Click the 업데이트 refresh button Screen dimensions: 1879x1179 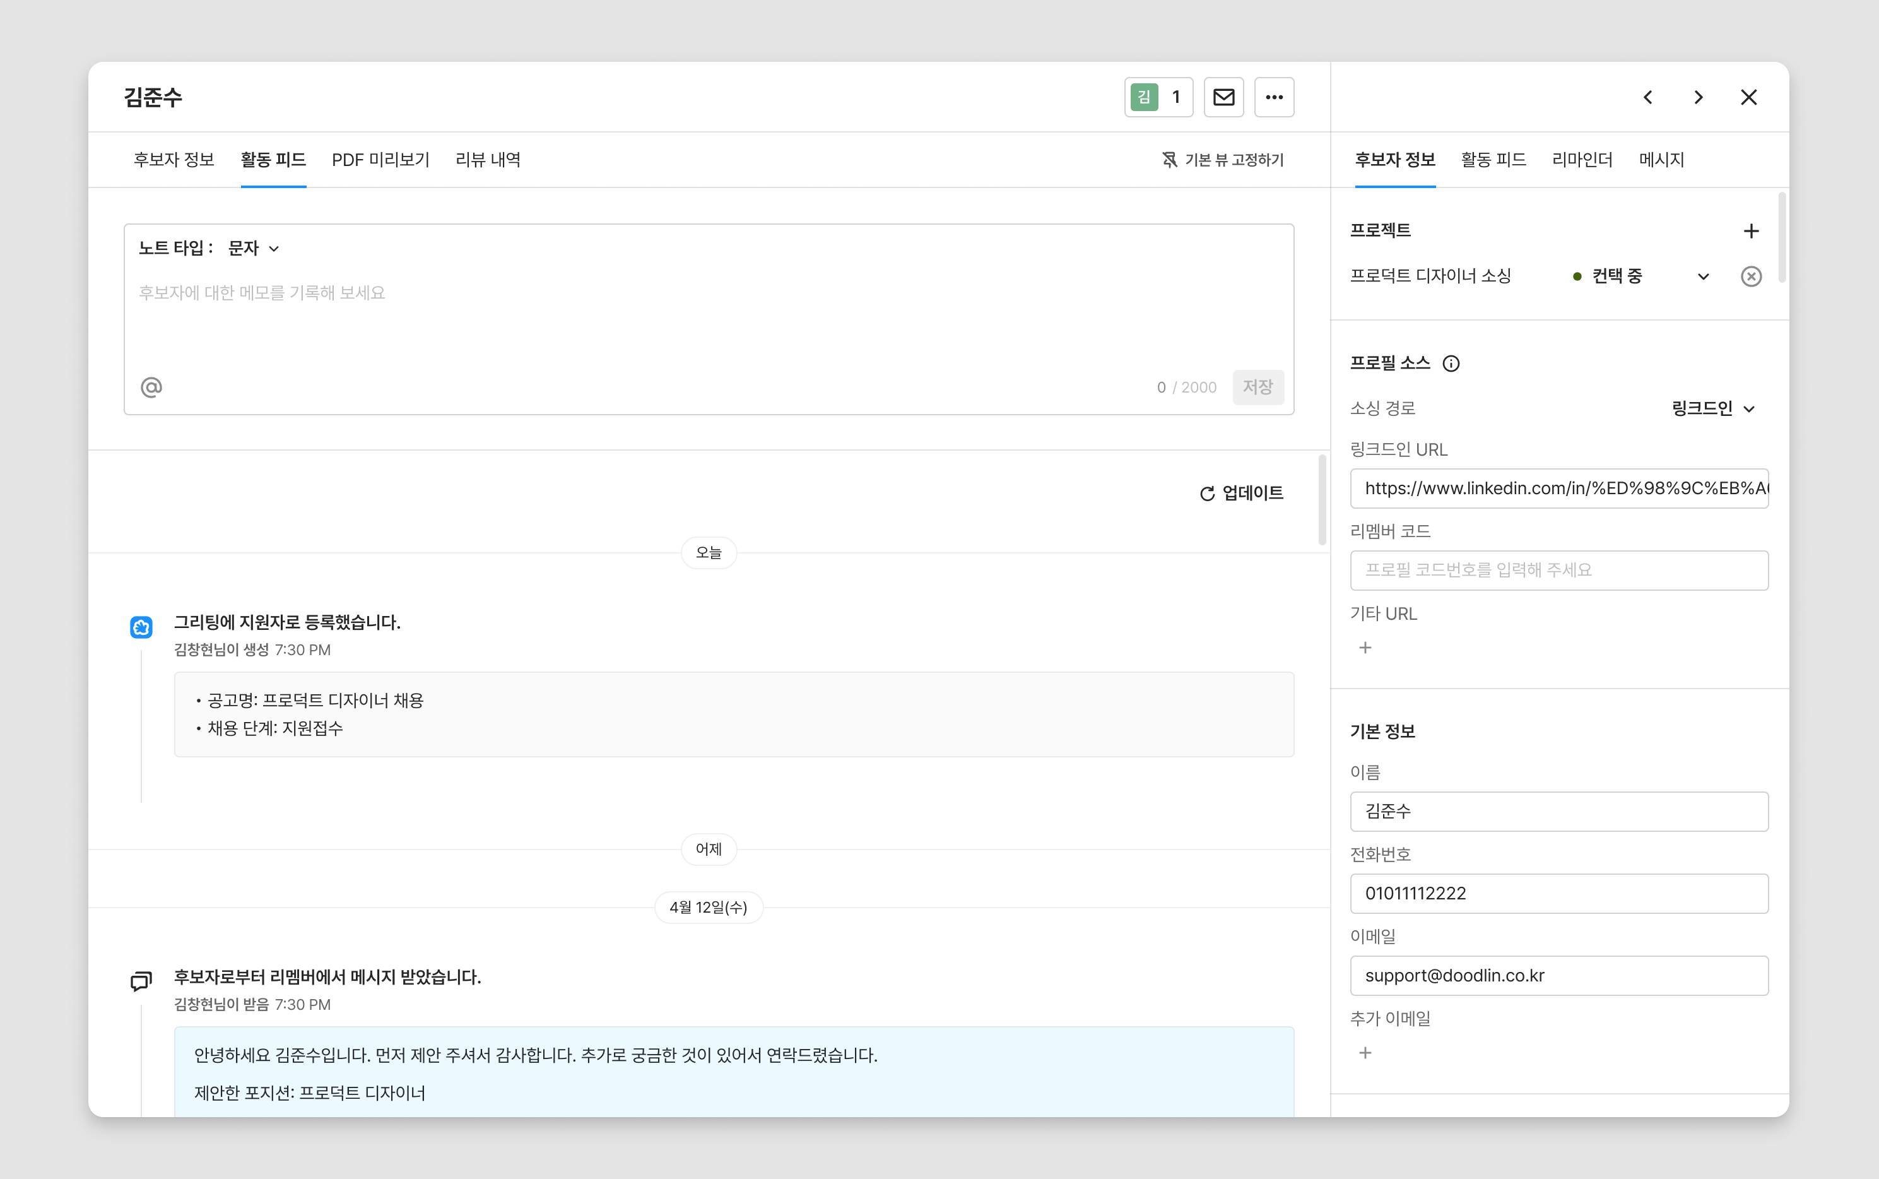coord(1242,493)
